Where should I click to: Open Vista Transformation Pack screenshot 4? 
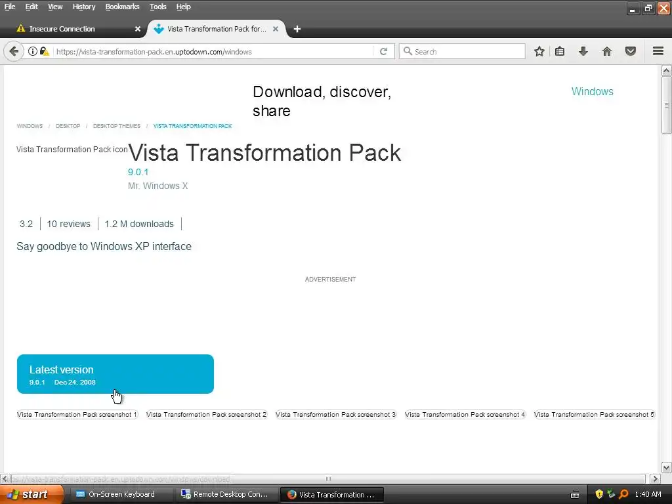465,415
